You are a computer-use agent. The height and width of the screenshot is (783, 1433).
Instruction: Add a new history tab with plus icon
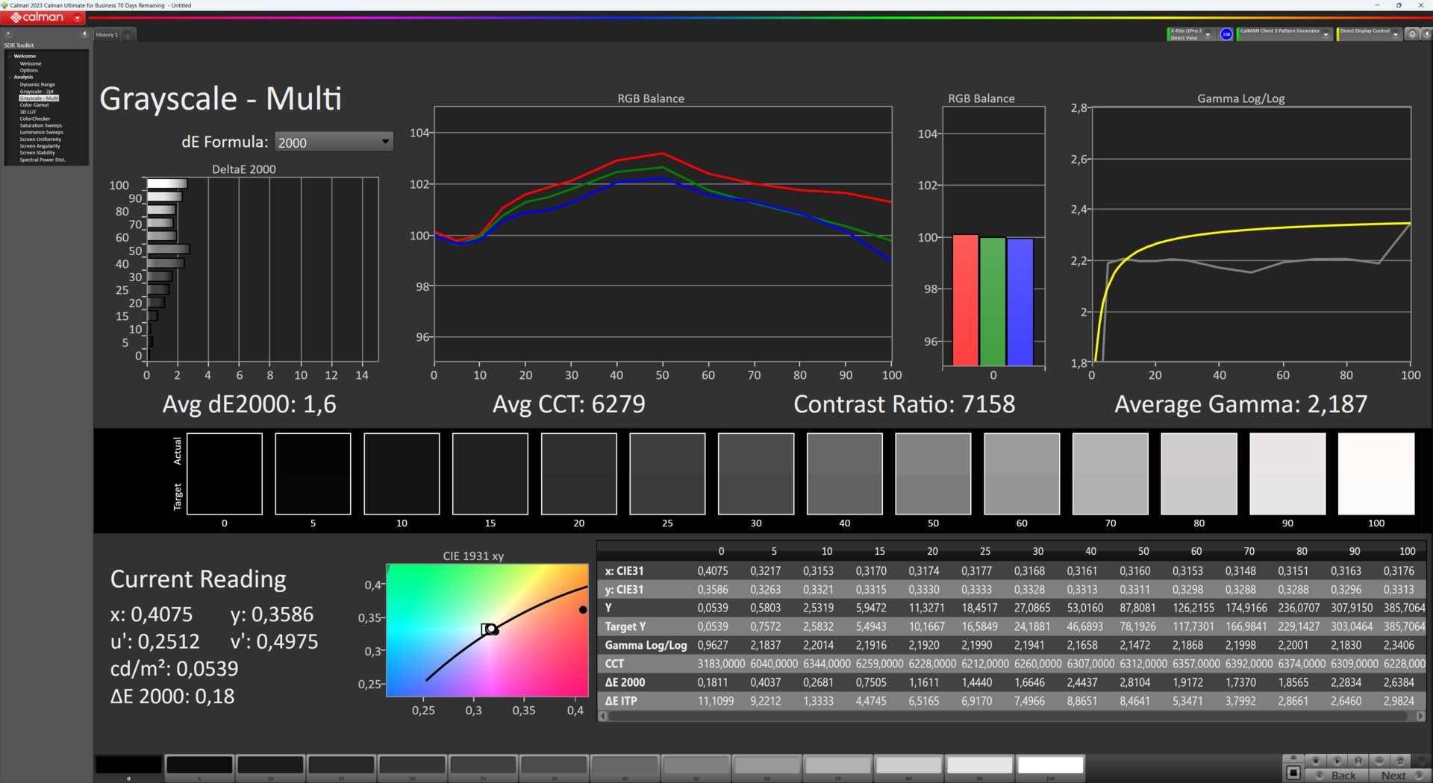click(128, 35)
